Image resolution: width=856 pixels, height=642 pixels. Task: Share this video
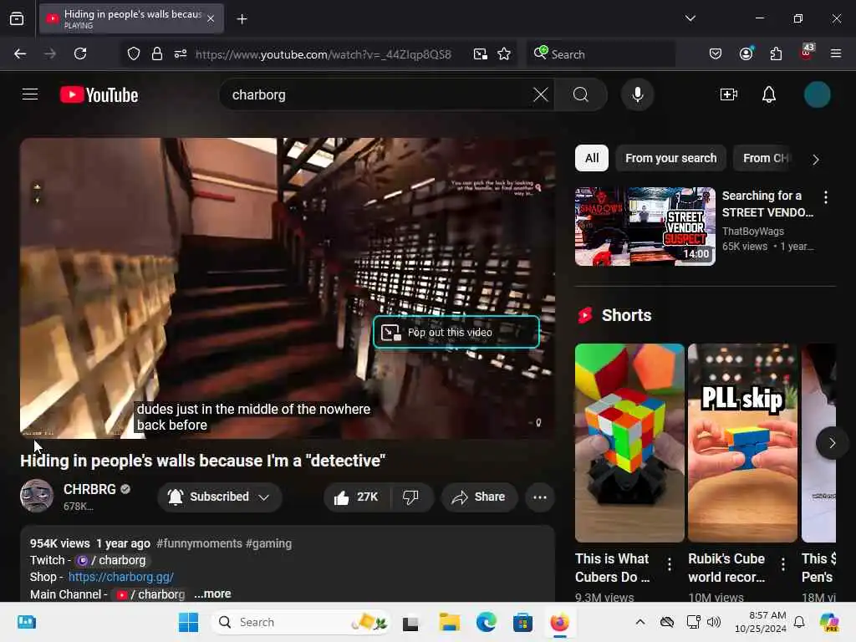click(479, 497)
